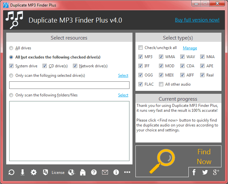Open settings via the gear icon
This screenshot has height=184, width=228.
click(34, 172)
